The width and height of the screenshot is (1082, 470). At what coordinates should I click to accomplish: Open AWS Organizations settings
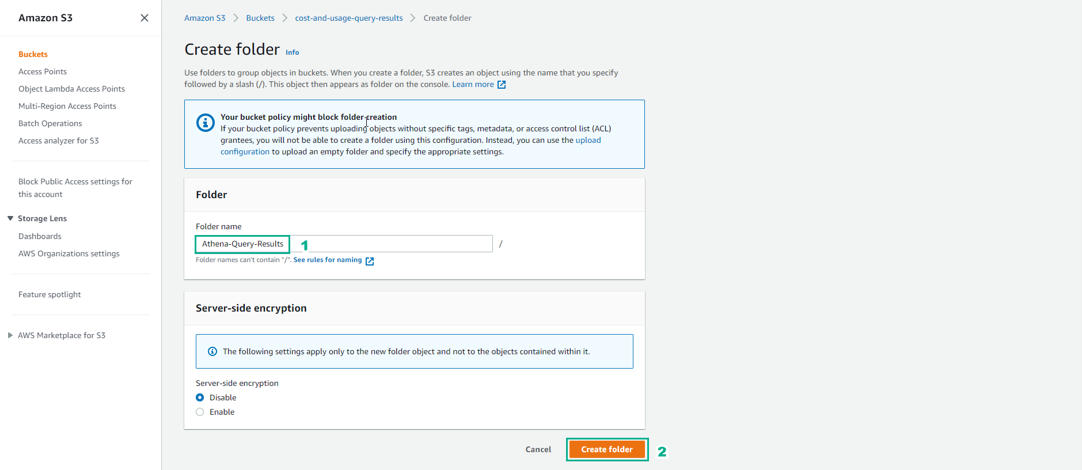click(x=69, y=253)
